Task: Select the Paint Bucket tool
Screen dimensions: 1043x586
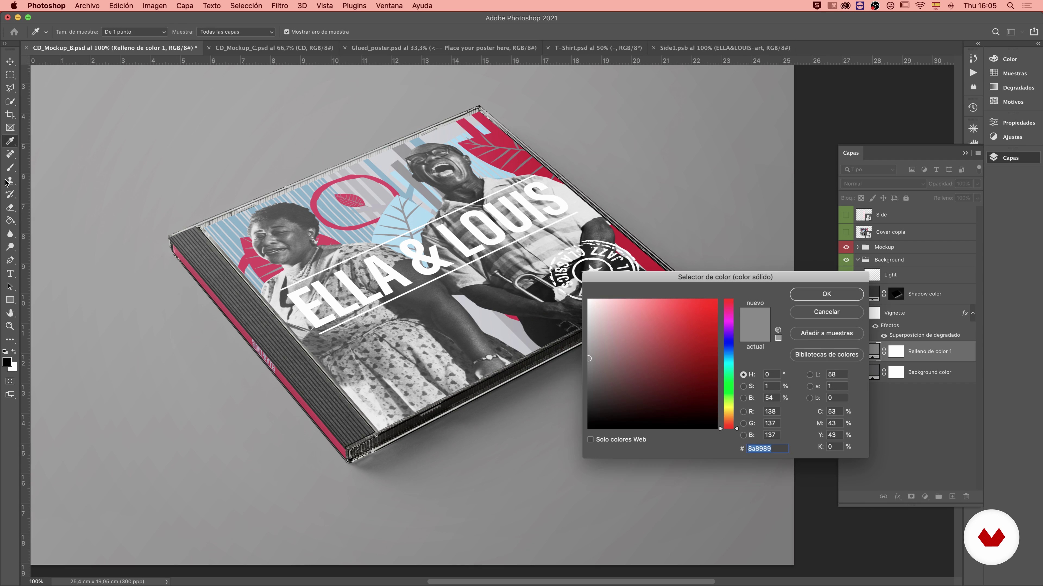Action: click(10, 221)
